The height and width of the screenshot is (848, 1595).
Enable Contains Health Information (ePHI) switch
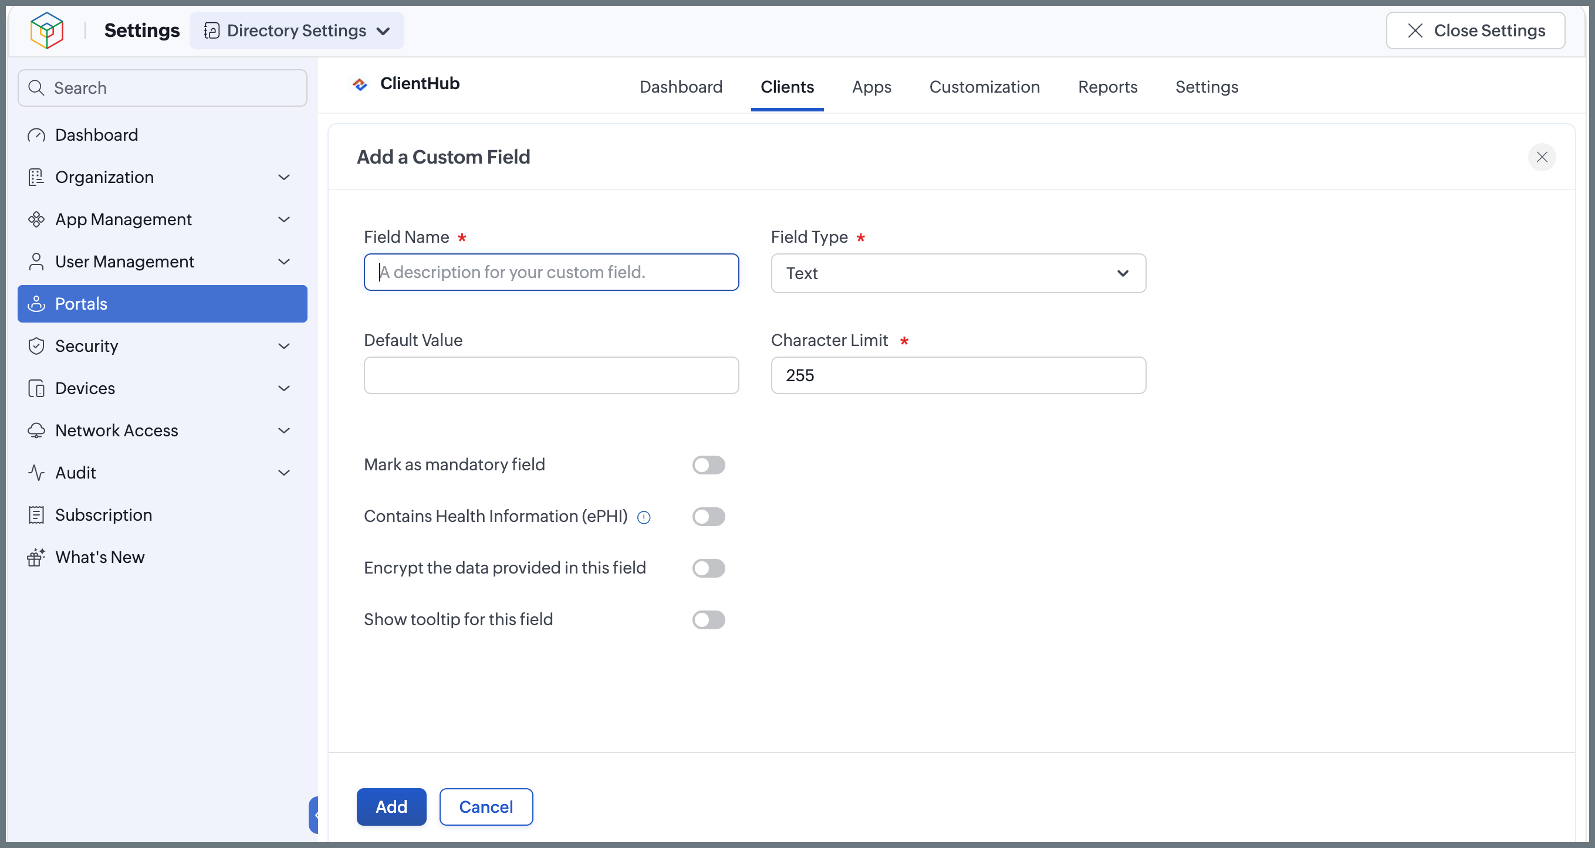click(x=708, y=517)
